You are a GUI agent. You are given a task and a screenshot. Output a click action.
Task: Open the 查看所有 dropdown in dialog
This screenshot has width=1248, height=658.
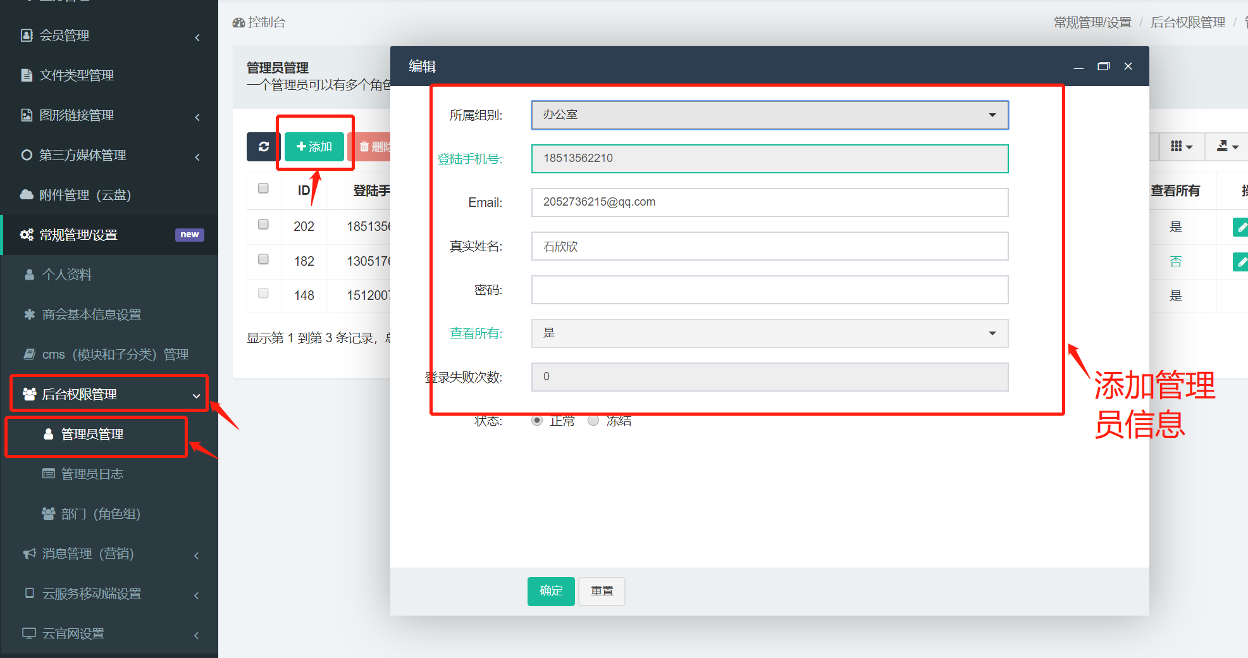(769, 333)
